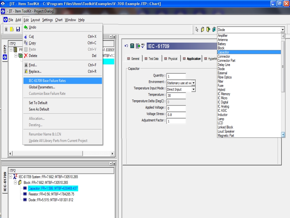Viewport: 290px width, 218px height.
Task: Choose Undo from the Edit menu
Action: 63,27
